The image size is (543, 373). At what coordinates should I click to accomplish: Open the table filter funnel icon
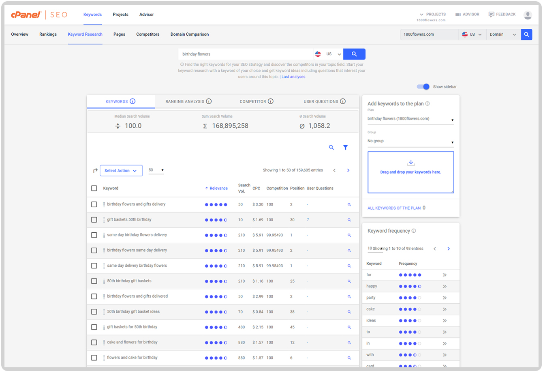coord(345,148)
